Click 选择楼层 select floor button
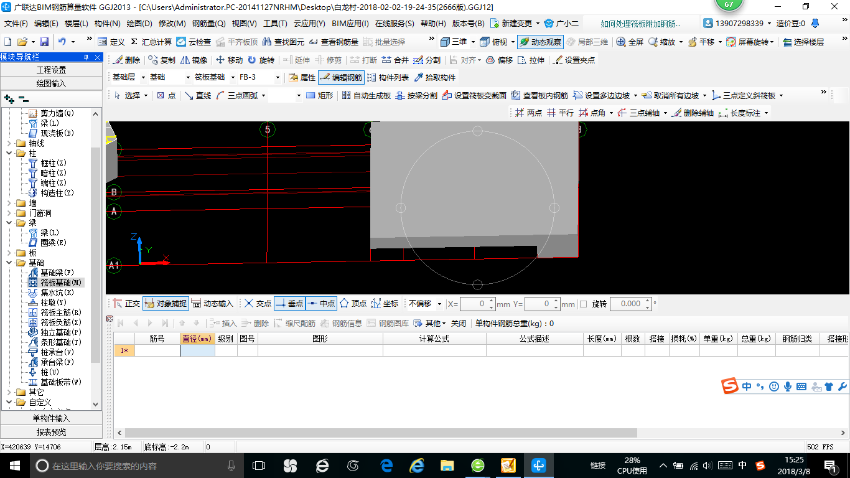 point(803,42)
